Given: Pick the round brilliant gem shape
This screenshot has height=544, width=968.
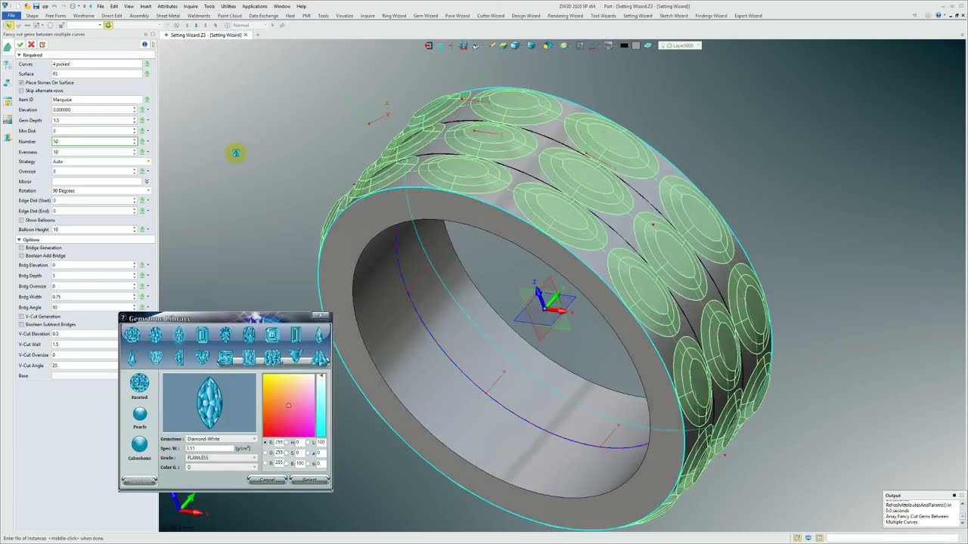Looking at the screenshot, I should click(x=132, y=335).
